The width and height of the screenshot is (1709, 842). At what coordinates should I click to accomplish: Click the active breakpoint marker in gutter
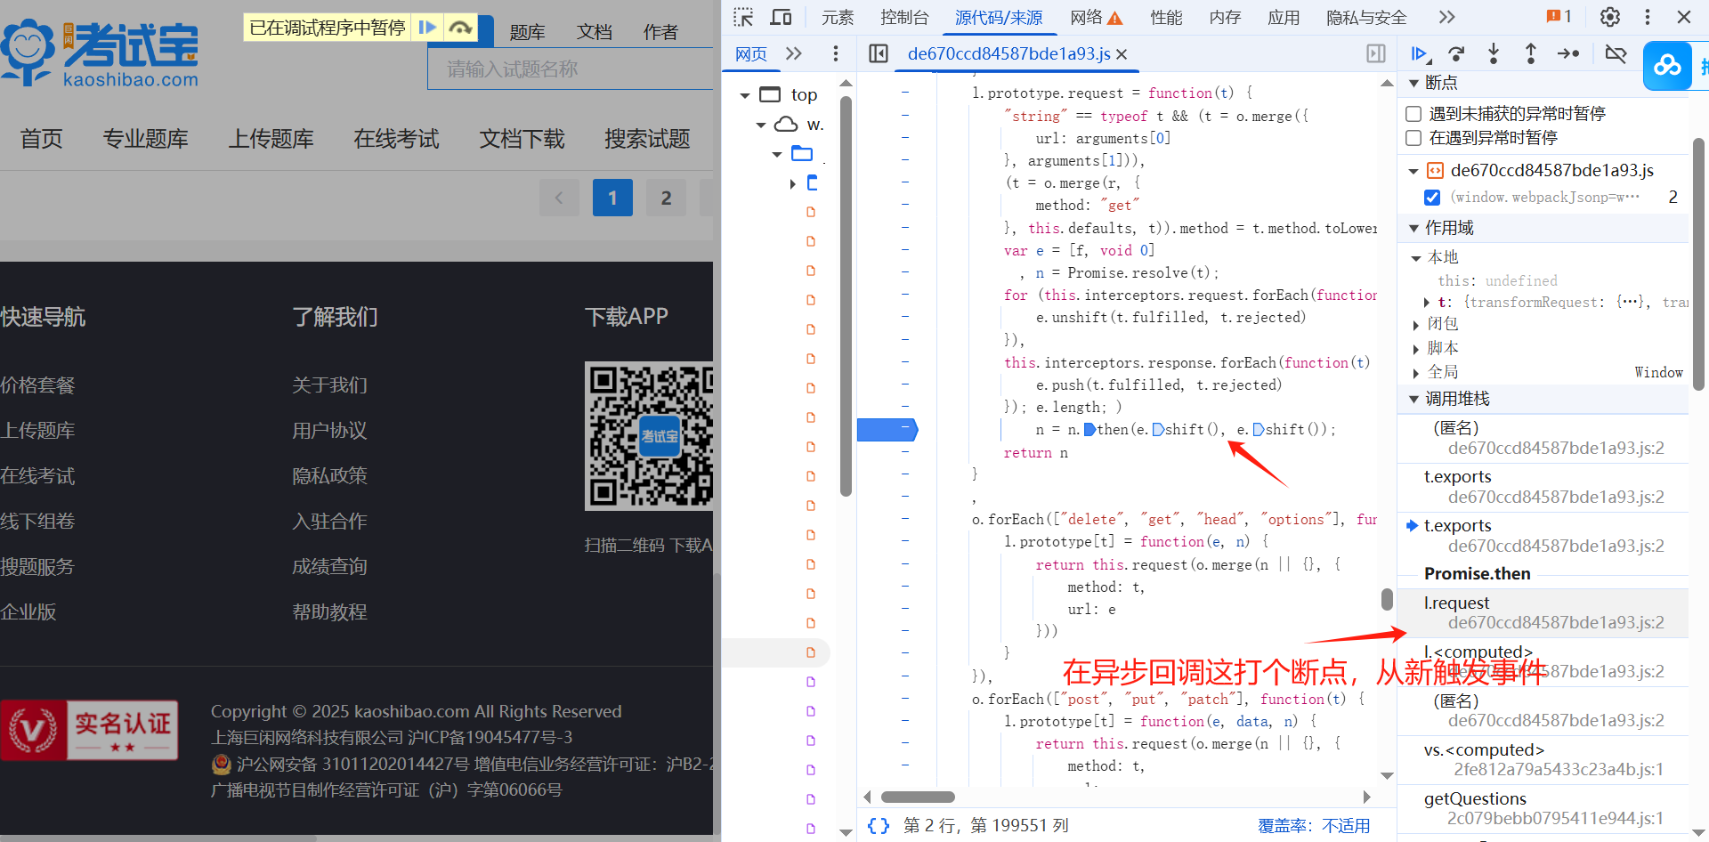coord(887,430)
